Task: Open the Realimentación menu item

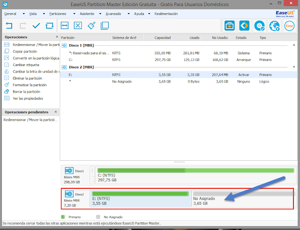Action: tap(166, 14)
